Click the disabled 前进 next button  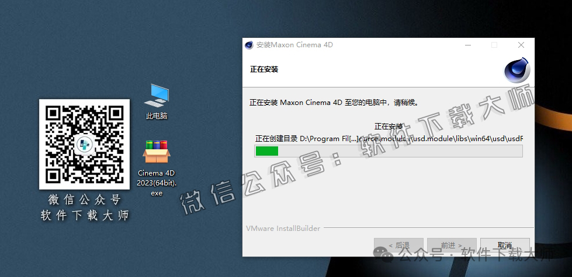pos(452,246)
